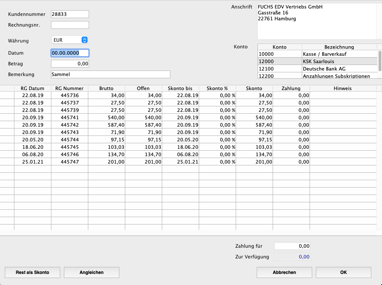Select account 10000 Kasse / Barverkauf

click(x=317, y=54)
